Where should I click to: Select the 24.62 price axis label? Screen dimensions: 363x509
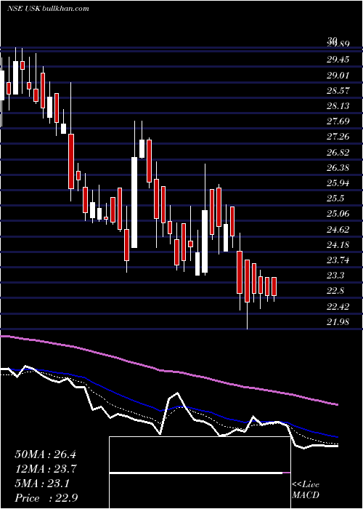(x=338, y=230)
